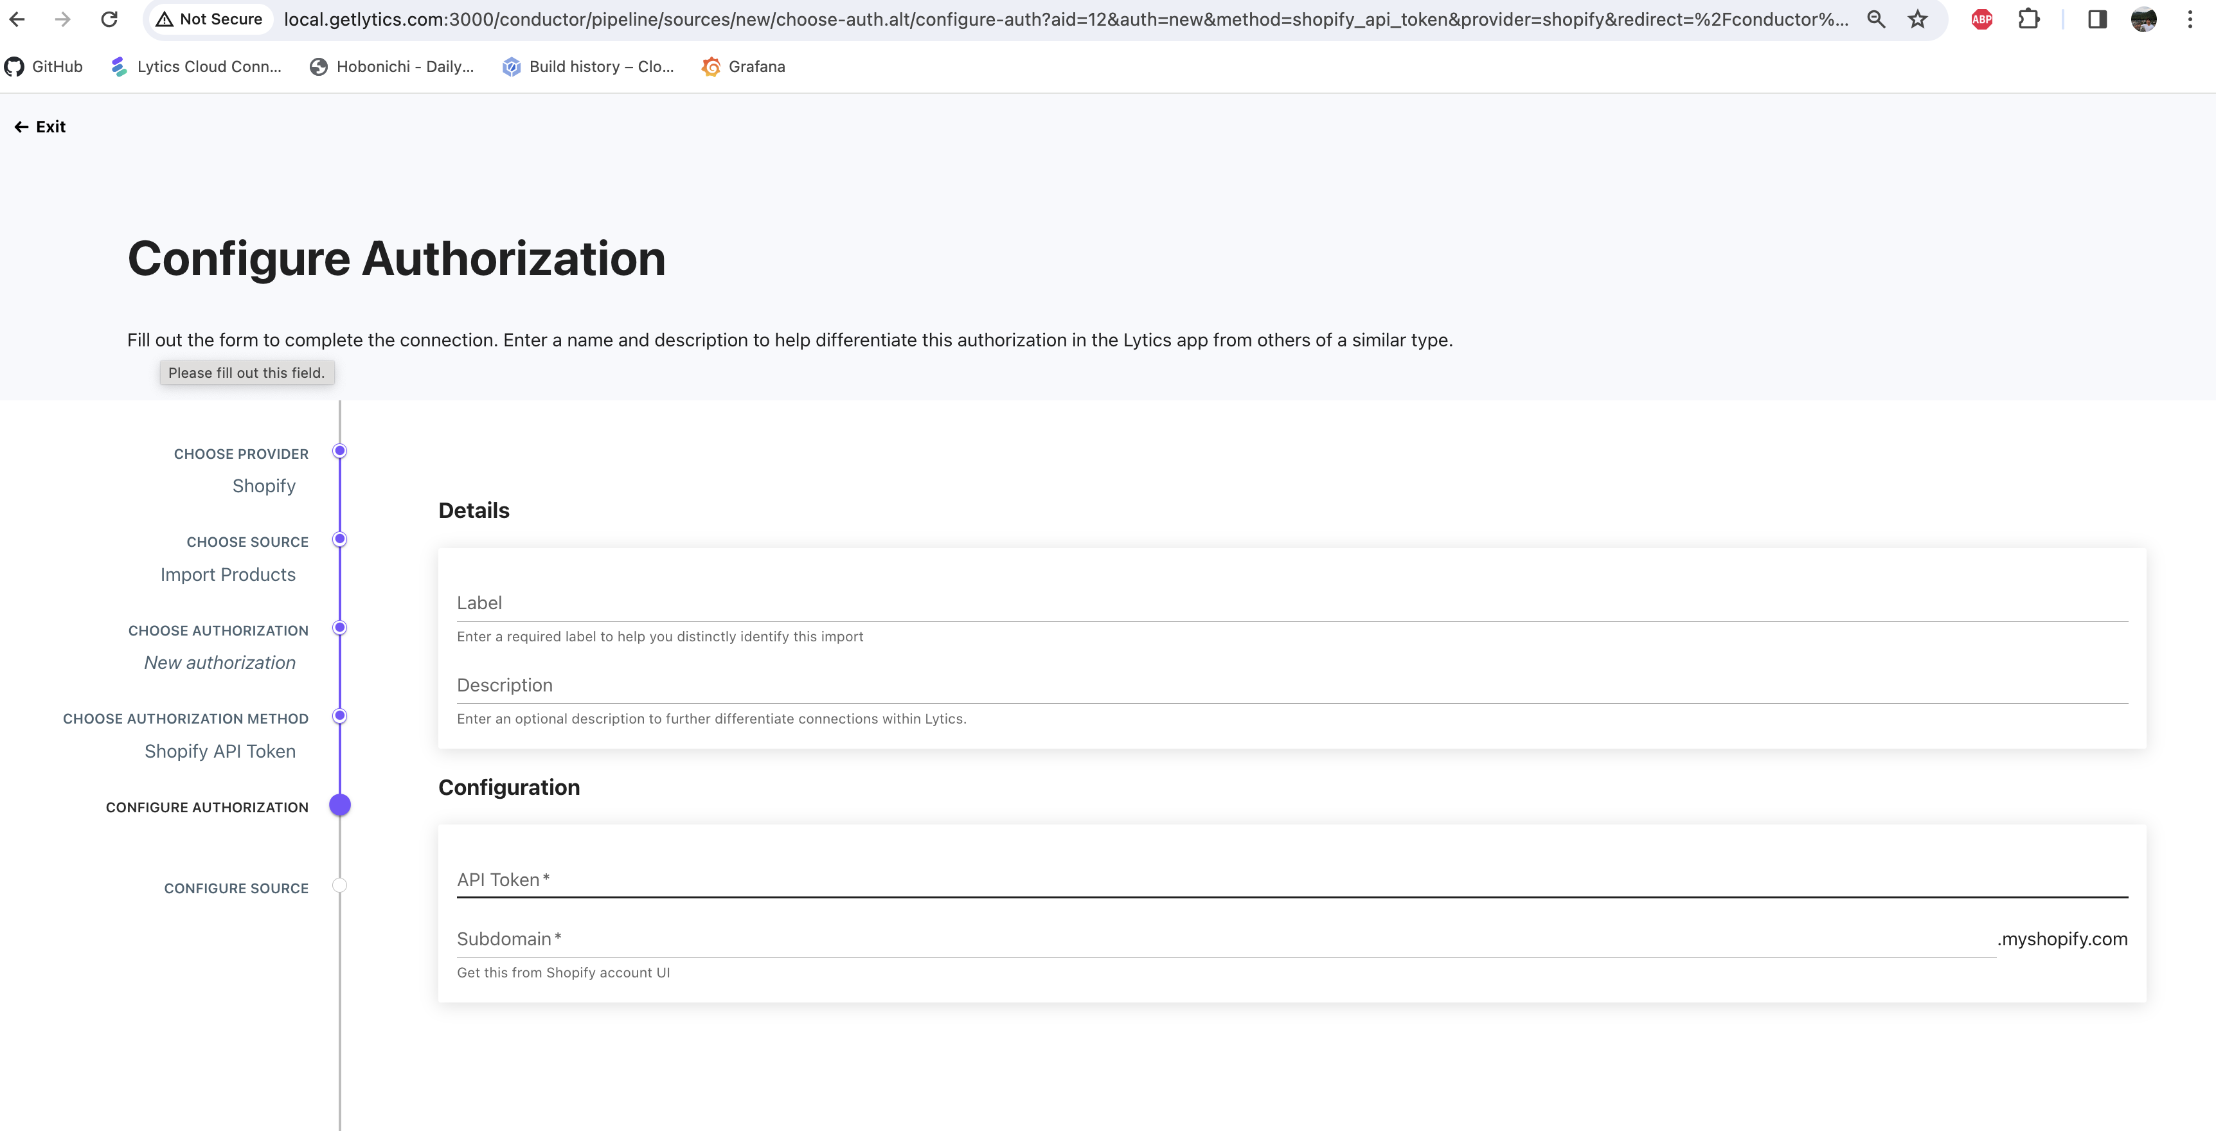Click the Details section heading
The width and height of the screenshot is (2216, 1131).
[474, 511]
